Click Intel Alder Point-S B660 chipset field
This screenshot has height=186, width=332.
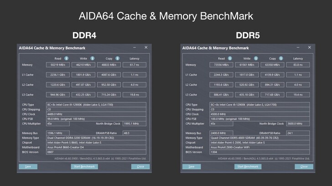pyautogui.click(x=96, y=142)
